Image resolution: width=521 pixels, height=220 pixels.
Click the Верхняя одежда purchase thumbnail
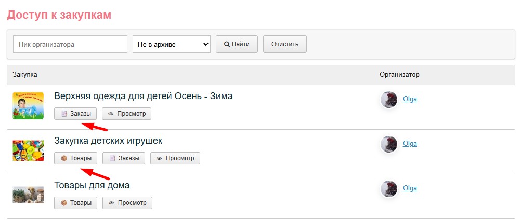[x=28, y=105]
